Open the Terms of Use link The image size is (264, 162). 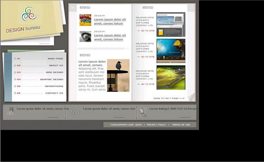pyautogui.click(x=181, y=124)
